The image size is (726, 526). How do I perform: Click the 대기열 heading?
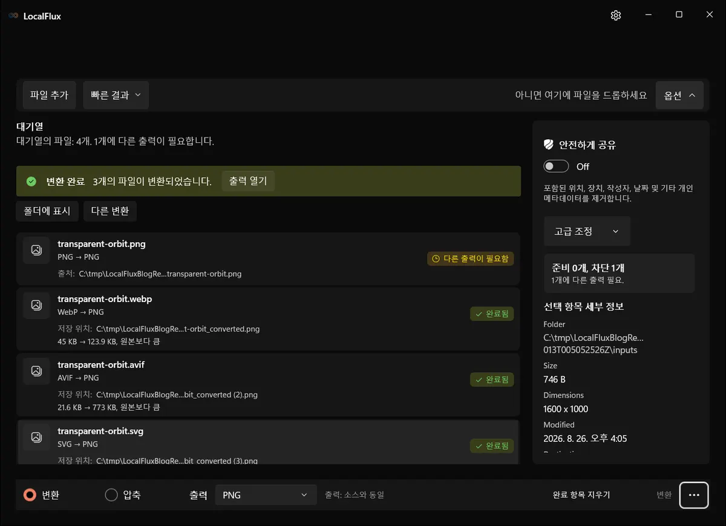30,127
